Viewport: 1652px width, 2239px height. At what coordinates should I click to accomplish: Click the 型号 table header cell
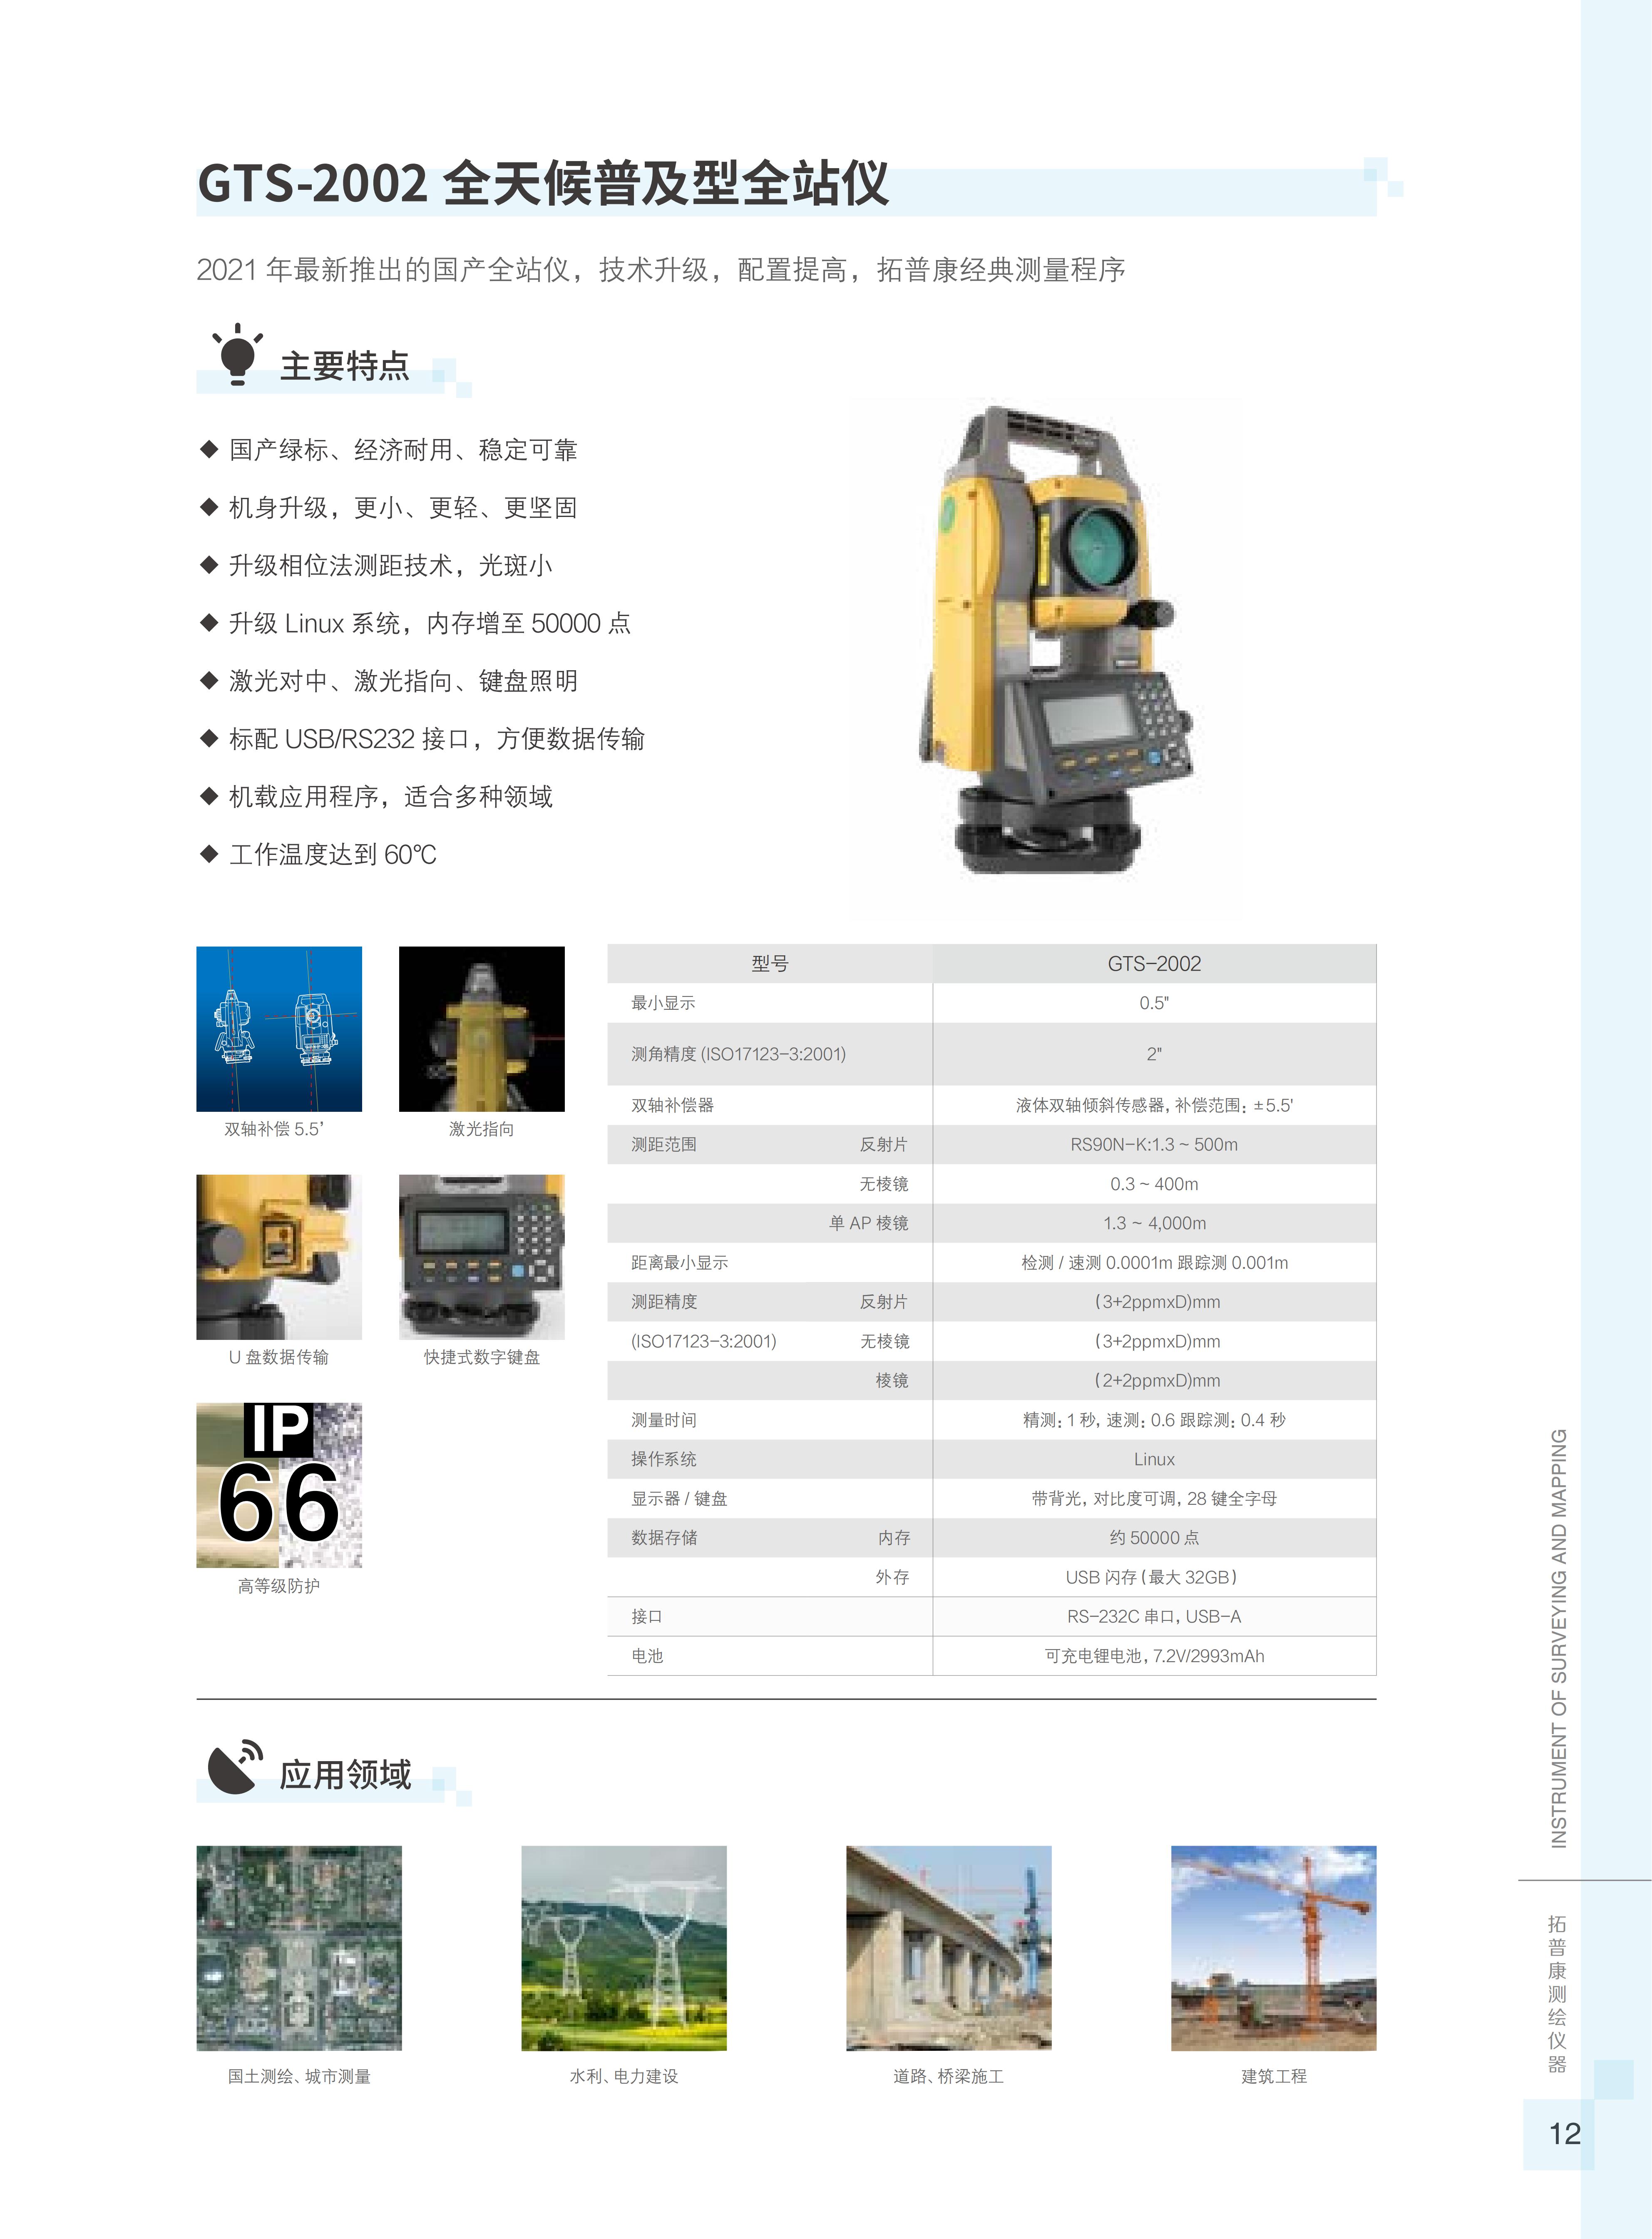tap(770, 964)
